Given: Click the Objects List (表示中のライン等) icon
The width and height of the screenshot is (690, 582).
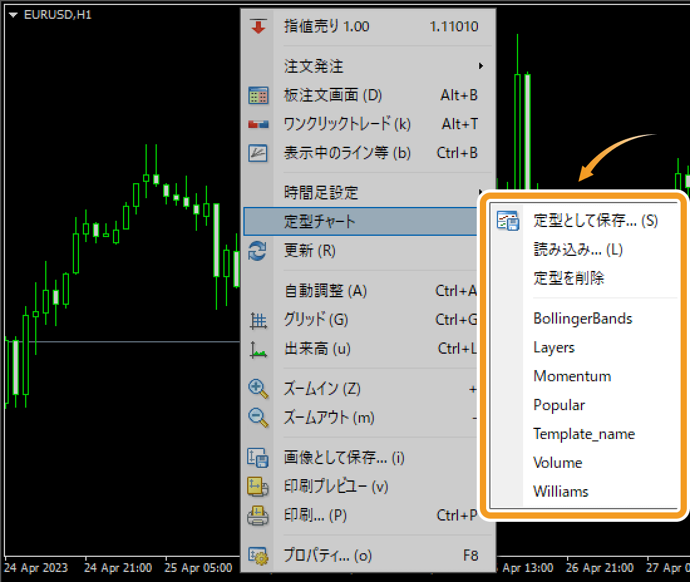Looking at the screenshot, I should [x=258, y=153].
